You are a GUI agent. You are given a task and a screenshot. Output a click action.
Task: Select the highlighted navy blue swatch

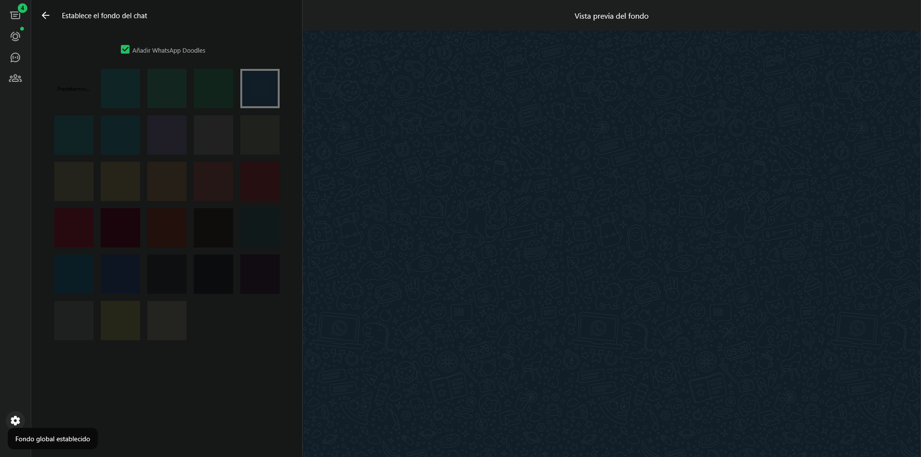coord(260,89)
